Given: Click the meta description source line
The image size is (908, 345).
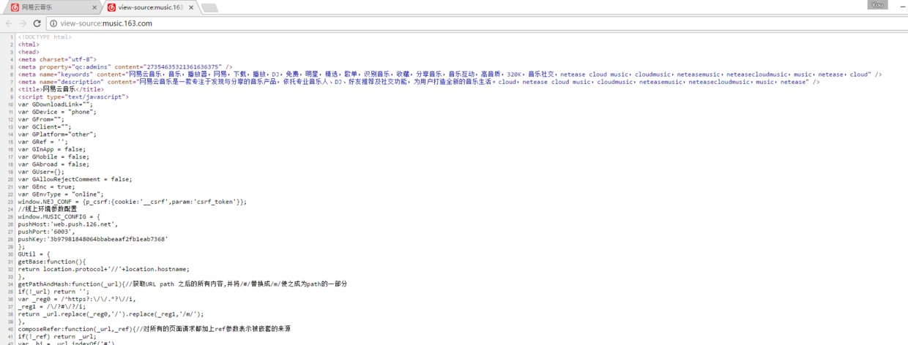Looking at the screenshot, I should coord(419,82).
